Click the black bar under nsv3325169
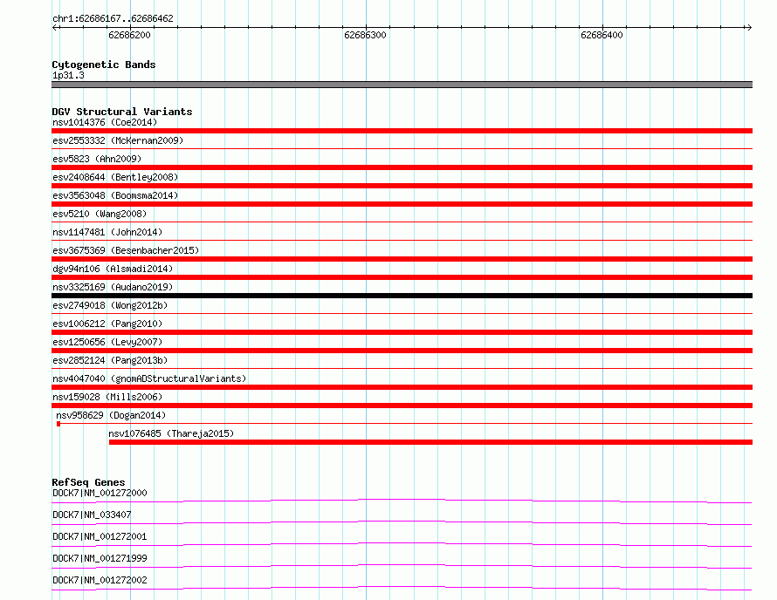Screen dimensions: 777x600 (x=402, y=296)
